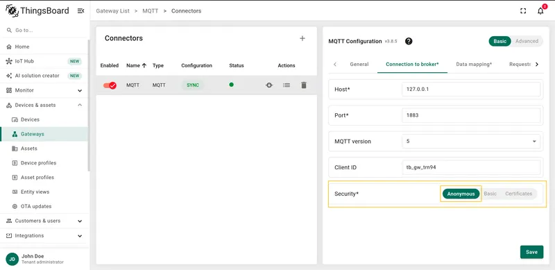Click the Asset profiles icon
This screenshot has height=270, width=555.
(15, 178)
